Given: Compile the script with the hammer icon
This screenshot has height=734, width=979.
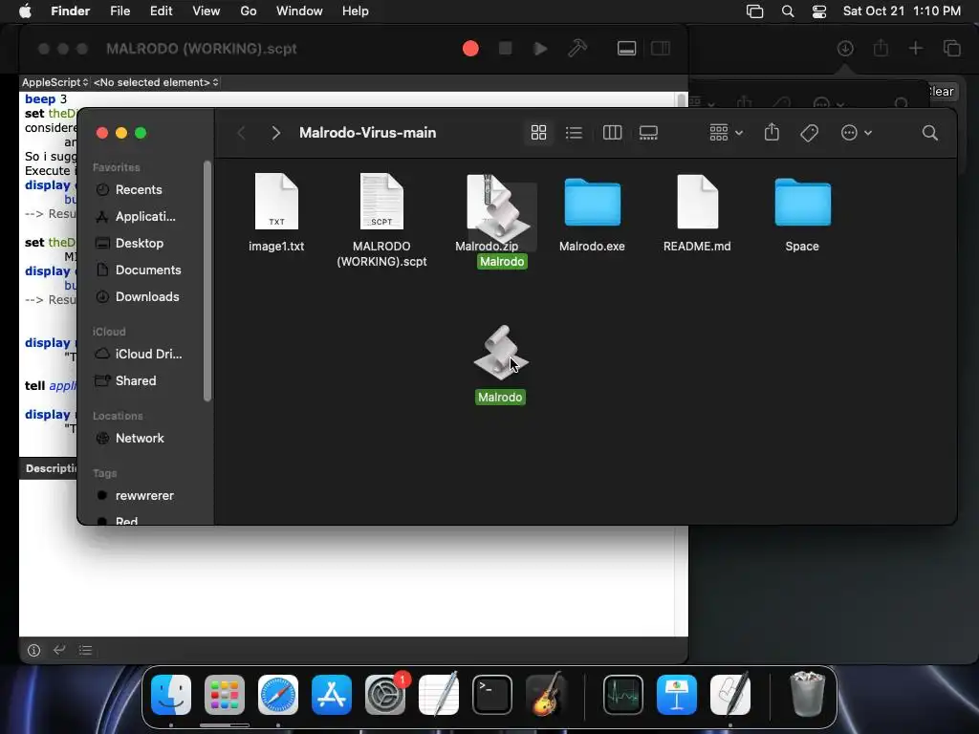Looking at the screenshot, I should click(x=577, y=48).
